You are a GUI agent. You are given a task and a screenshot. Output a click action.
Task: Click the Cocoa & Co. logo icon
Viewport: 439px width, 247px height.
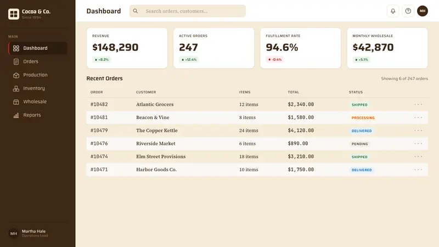[x=13, y=14]
